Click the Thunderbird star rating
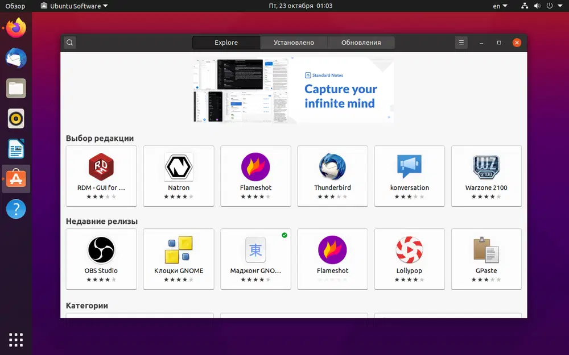Viewport: 569px width, 355px height. point(332,197)
